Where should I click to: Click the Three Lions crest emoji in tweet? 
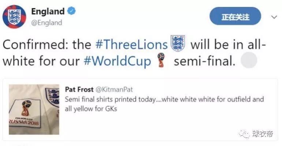click(x=178, y=43)
